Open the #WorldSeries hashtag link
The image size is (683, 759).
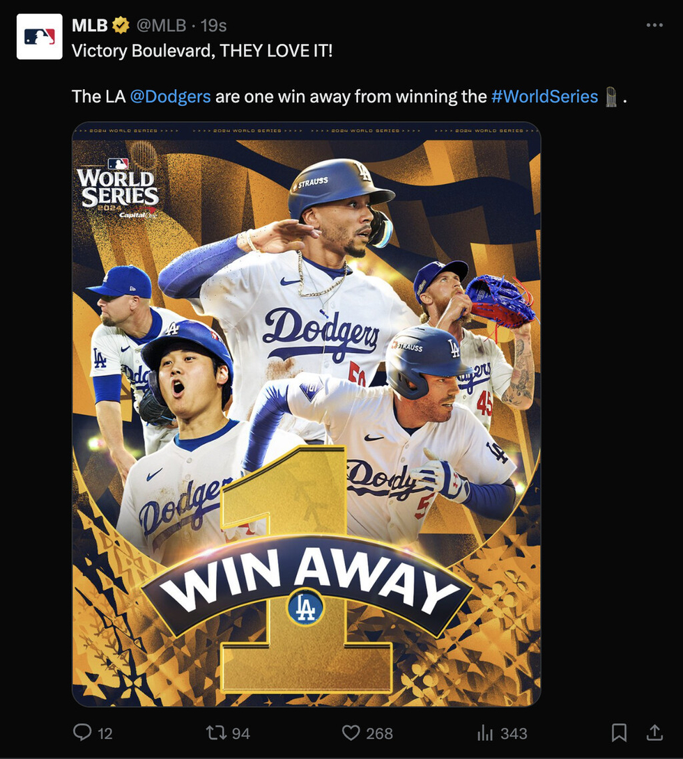tap(544, 96)
